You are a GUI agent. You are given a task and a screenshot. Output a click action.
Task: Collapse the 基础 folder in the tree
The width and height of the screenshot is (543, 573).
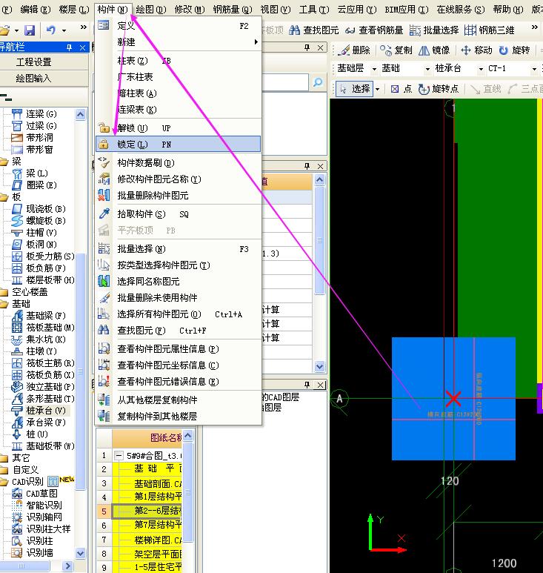pyautogui.click(x=4, y=304)
